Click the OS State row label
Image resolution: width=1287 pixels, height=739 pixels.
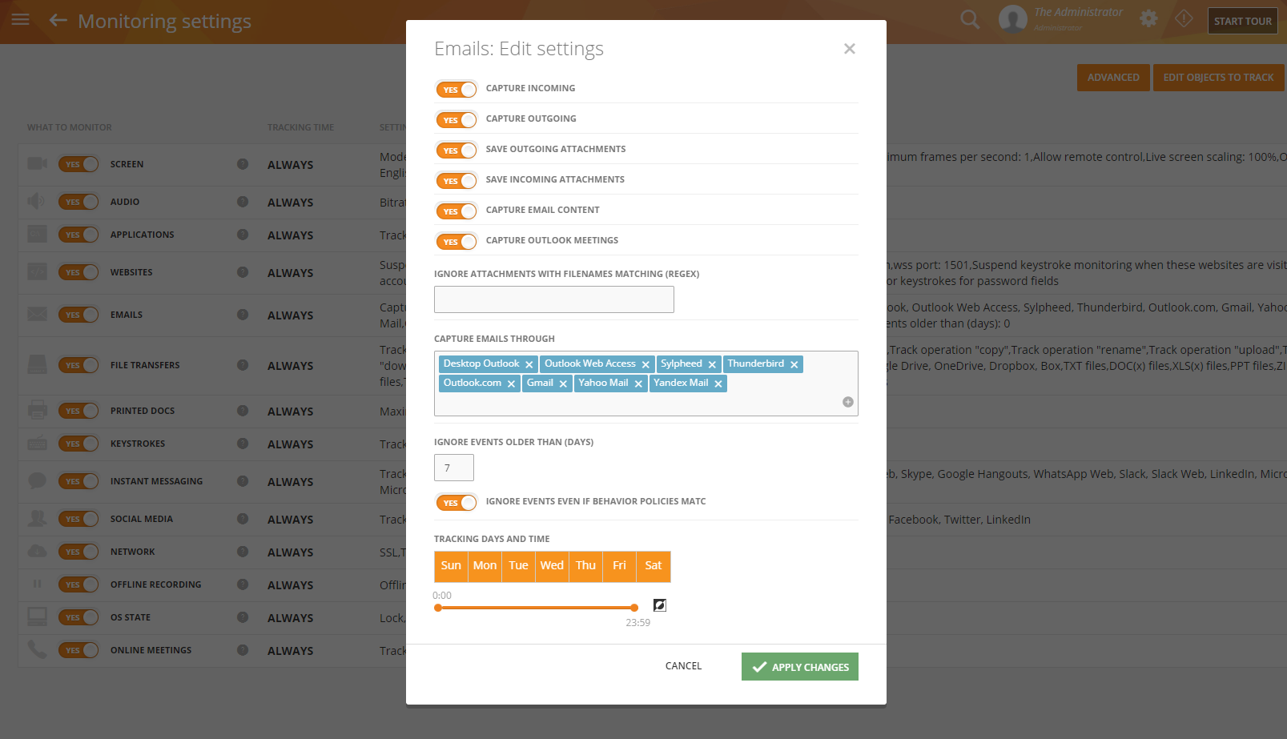131,617
